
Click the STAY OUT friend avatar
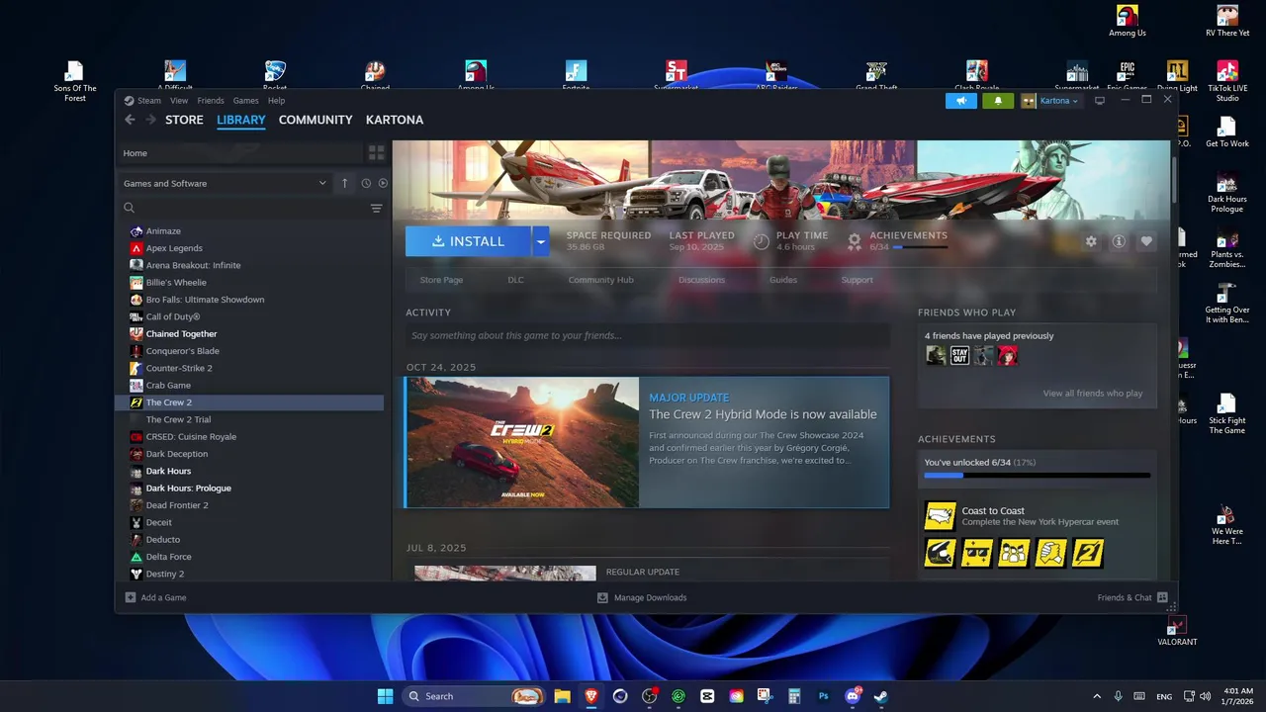tap(959, 355)
